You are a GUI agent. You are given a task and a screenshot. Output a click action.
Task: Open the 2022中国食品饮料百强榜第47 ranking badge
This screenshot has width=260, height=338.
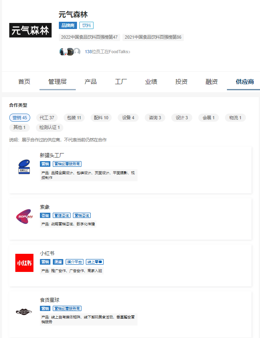89,37
